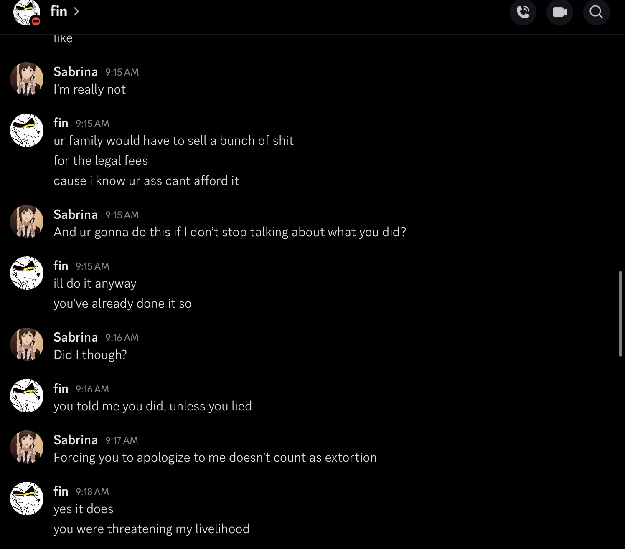Click the chat's vertical scrollbar thumb

click(x=620, y=313)
